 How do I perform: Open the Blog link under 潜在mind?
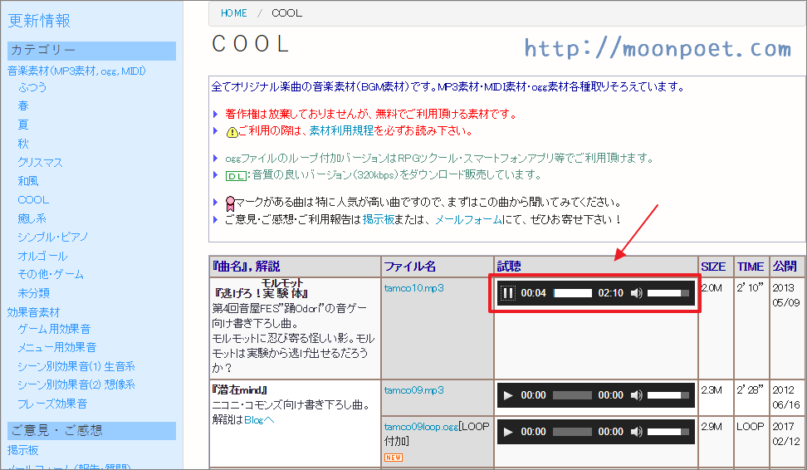(x=254, y=420)
